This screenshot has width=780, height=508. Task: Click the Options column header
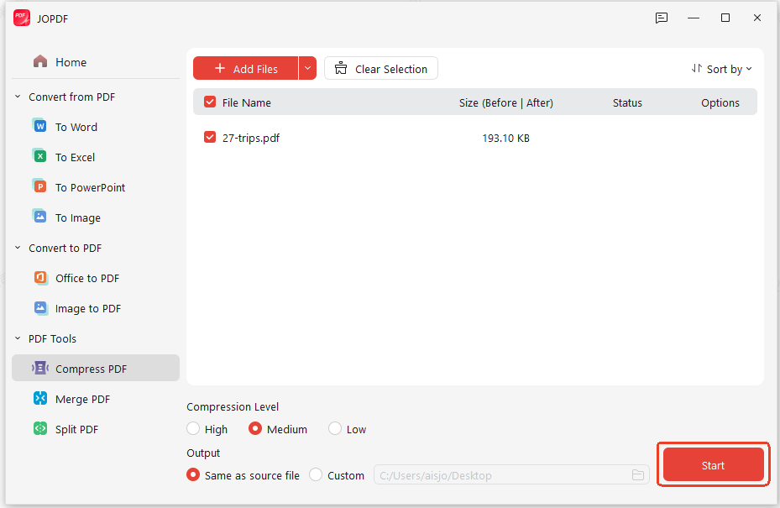coord(720,102)
